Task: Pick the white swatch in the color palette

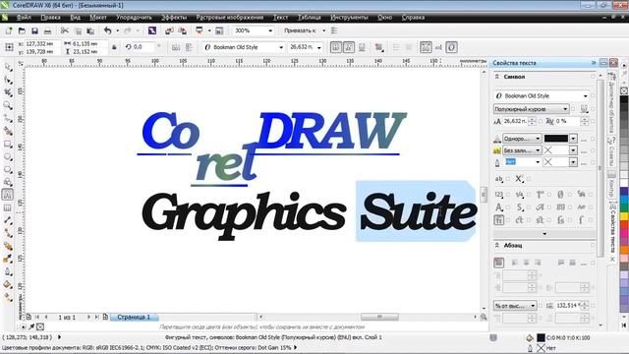Action: [624, 182]
